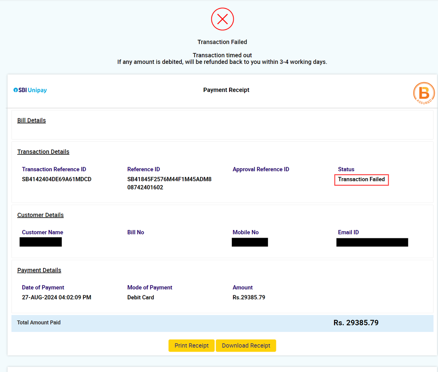Click the 'Transaction Reference ID' label
This screenshot has height=372, width=438.
pos(54,169)
